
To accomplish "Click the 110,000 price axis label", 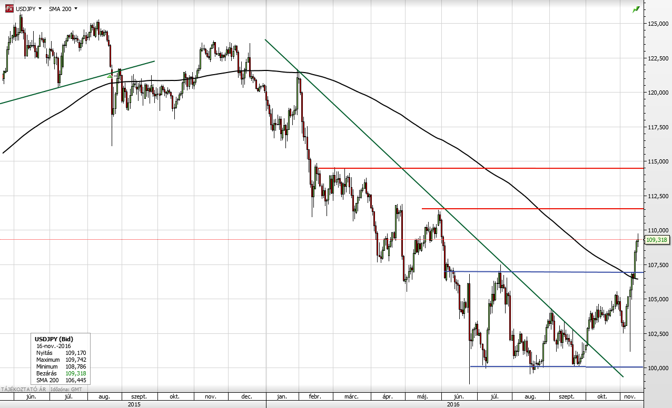I will 658,230.
